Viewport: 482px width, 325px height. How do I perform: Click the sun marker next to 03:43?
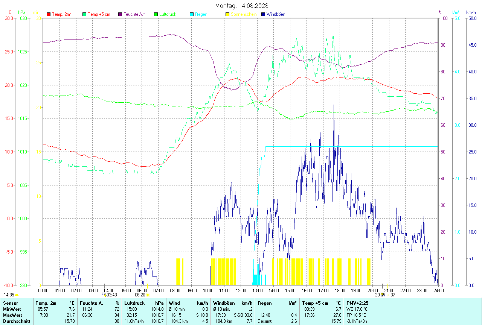pos(105,295)
